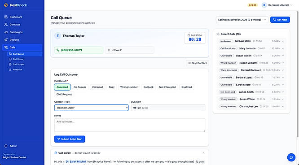Viewport: 299px width, 165px height.
Task: Click the page vertical scrollbar
Action: click(x=298, y=74)
